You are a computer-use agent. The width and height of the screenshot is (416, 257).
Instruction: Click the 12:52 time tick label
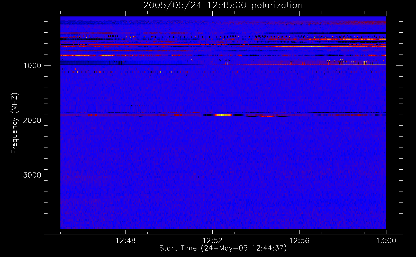212,241
